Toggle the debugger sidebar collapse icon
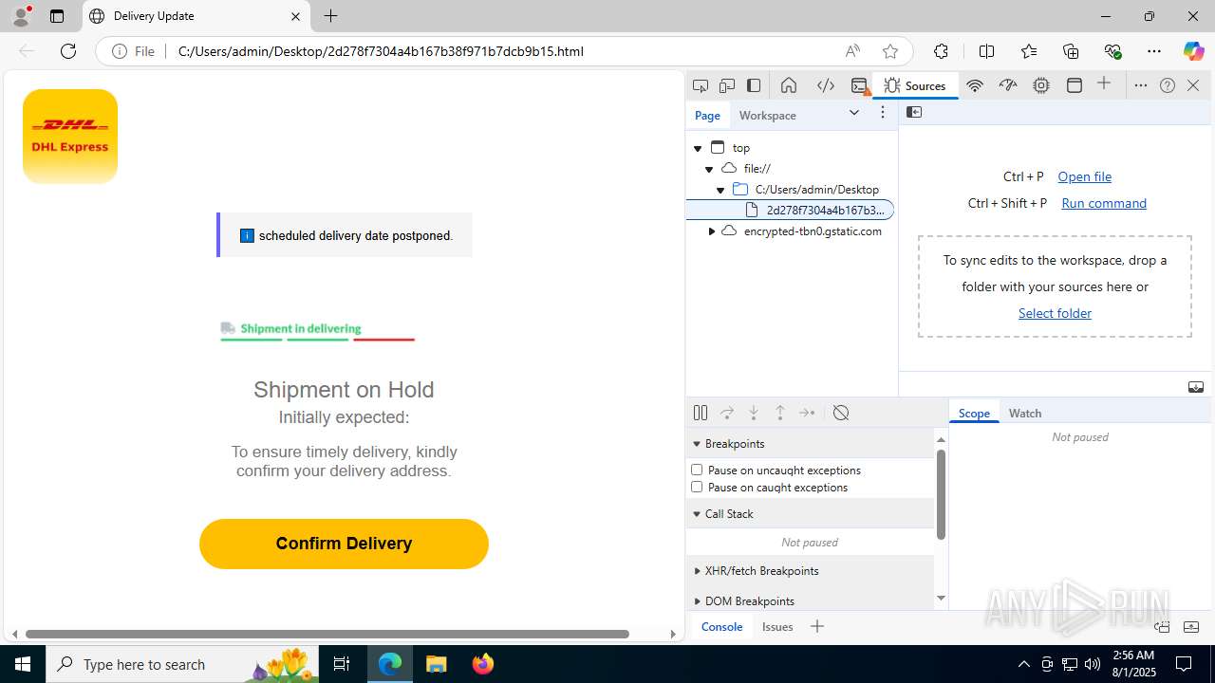Viewport: 1215px width, 683px height. click(x=1196, y=387)
